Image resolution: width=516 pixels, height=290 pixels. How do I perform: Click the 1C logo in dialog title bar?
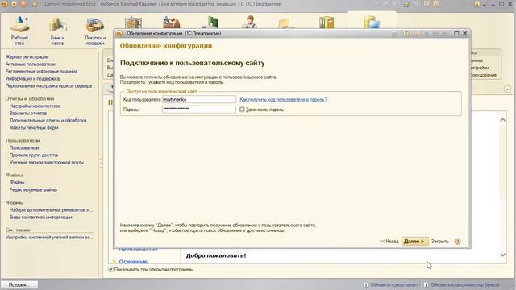(119, 33)
